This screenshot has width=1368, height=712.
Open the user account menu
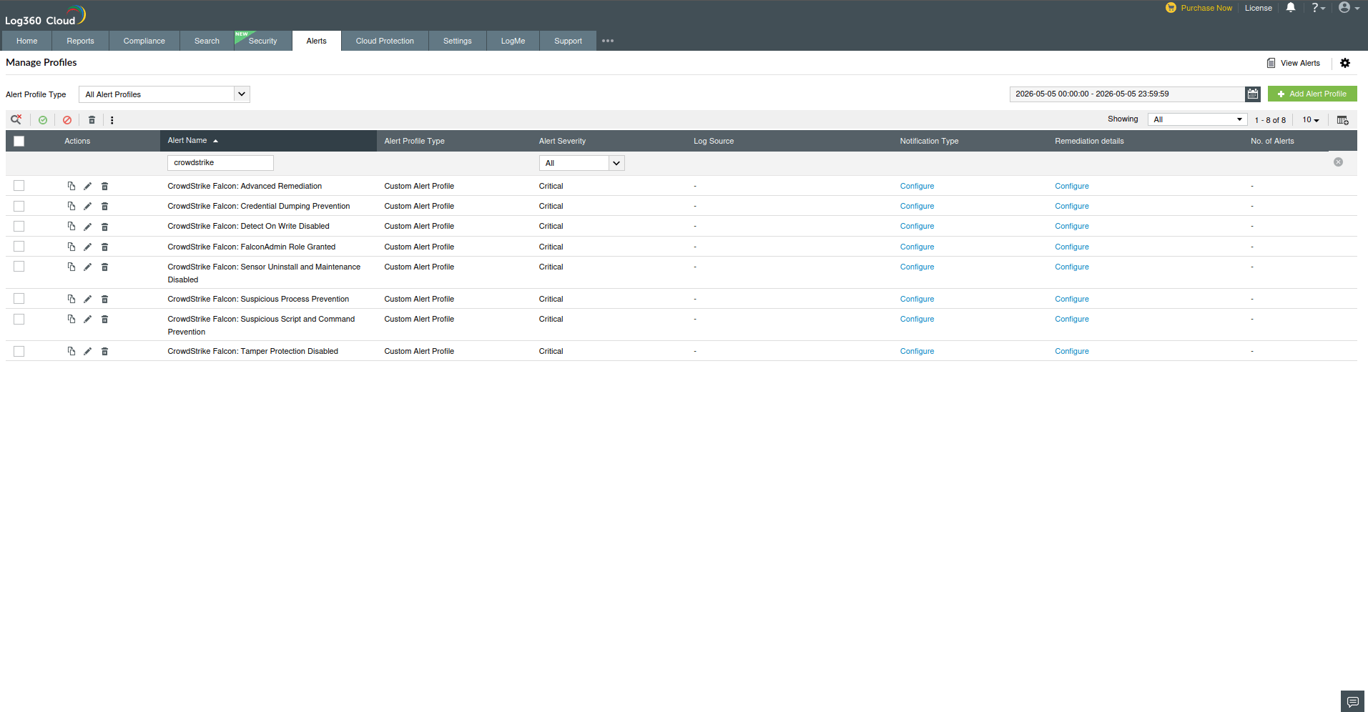[1349, 8]
